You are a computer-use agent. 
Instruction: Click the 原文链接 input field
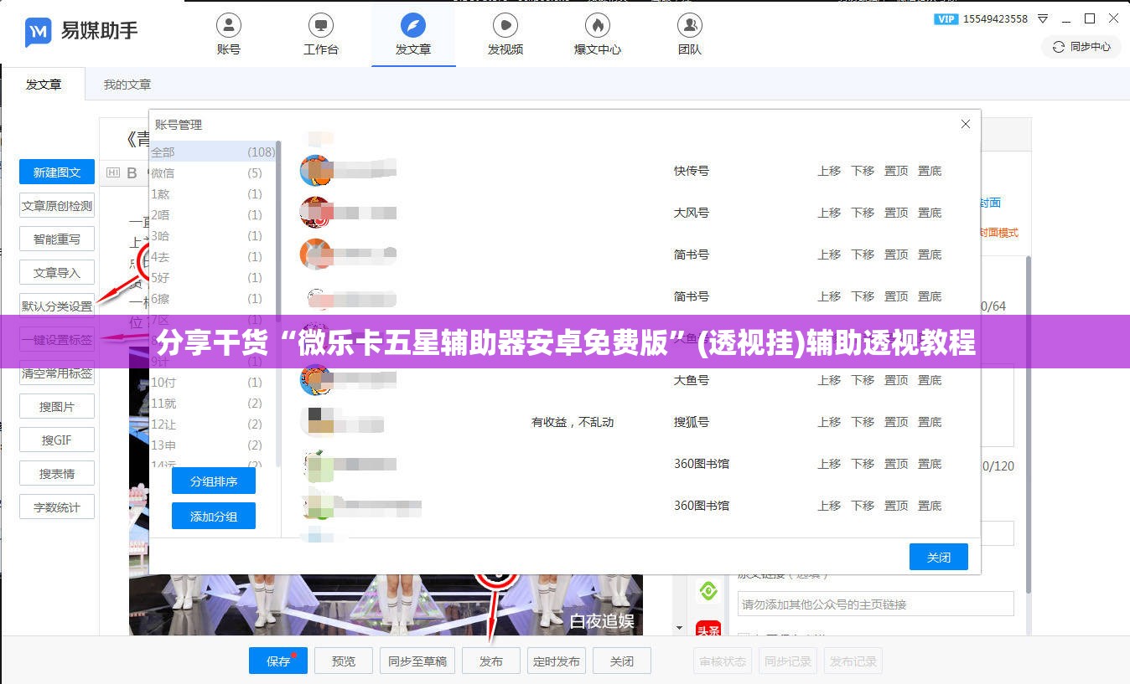(x=875, y=604)
